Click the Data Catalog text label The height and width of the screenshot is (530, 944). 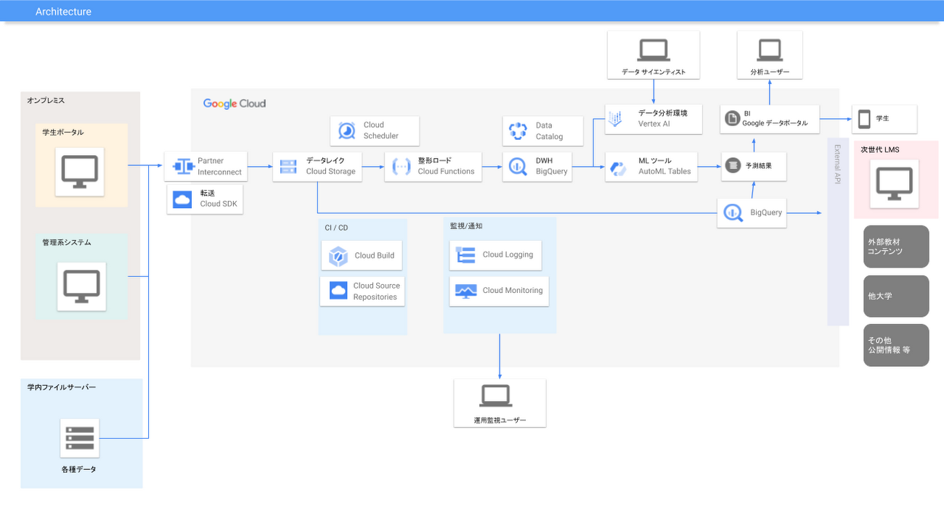click(x=549, y=131)
